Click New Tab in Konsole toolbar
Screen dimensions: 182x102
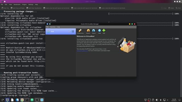[5, 8]
